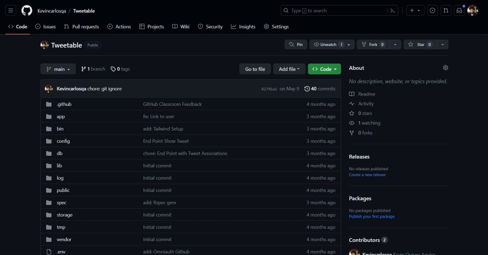This screenshot has width=488, height=255.
Task: Star the Tweetable repository
Action: click(421, 44)
